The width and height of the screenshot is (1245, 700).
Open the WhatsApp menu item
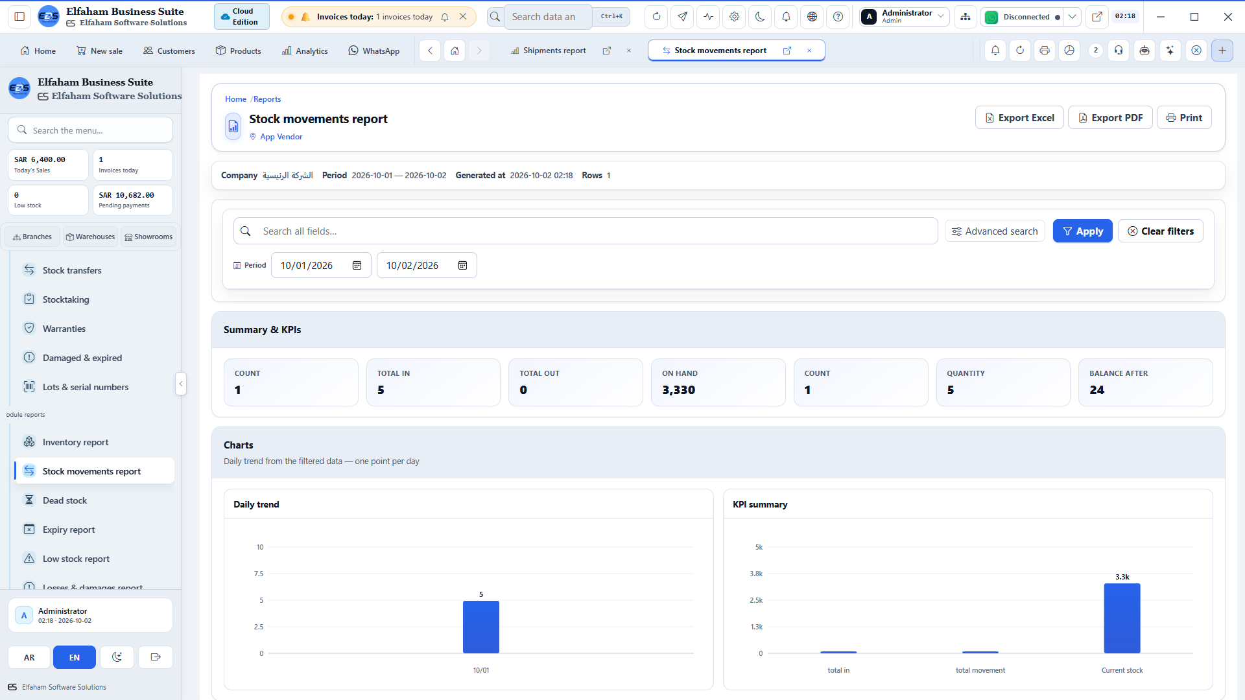pos(373,51)
